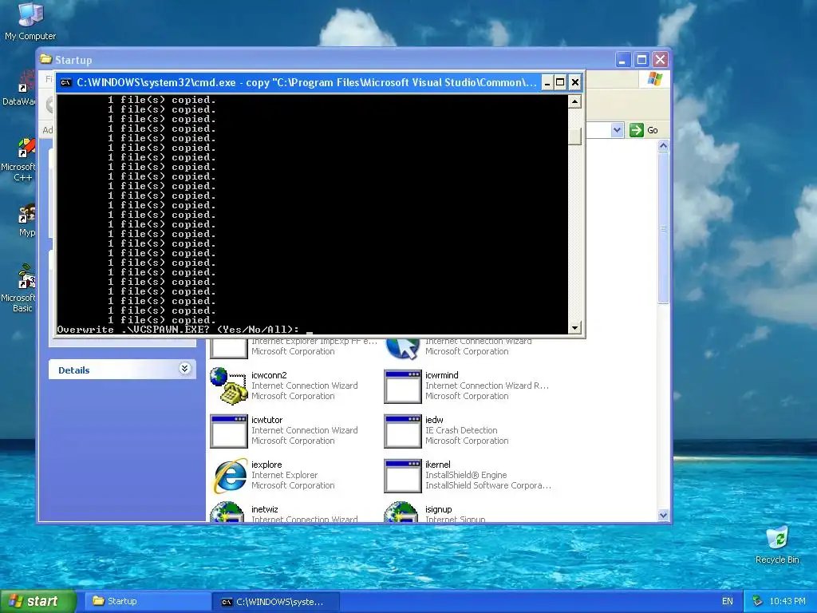This screenshot has height=613, width=817.
Task: Click the EN language indicator
Action: coord(728,601)
